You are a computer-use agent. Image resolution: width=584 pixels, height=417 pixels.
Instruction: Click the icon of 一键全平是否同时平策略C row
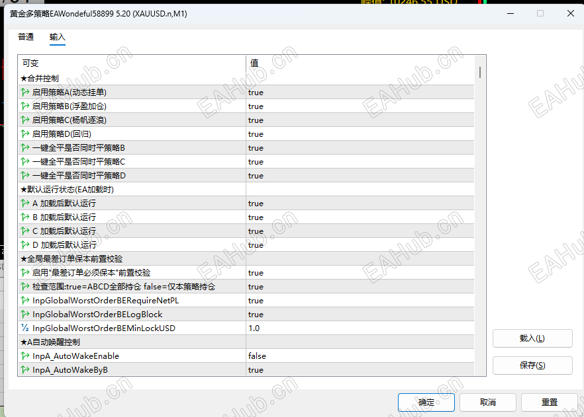(25, 162)
